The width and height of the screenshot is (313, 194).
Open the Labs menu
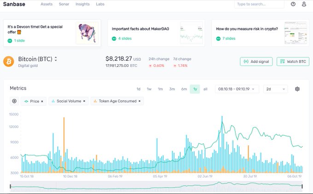click(x=100, y=4)
